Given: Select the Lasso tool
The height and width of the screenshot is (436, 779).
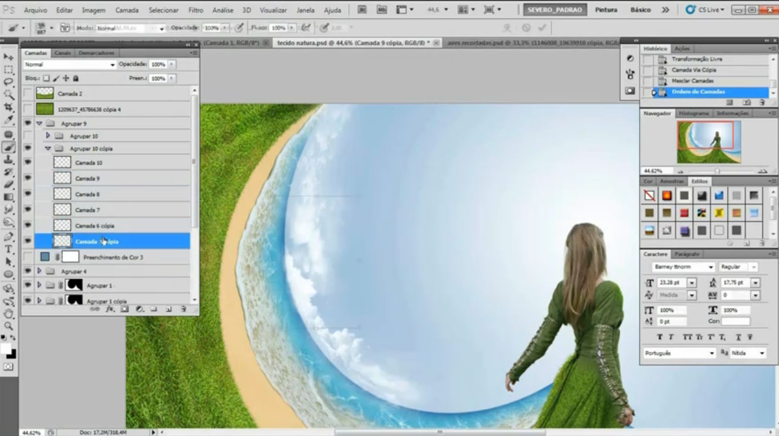Looking at the screenshot, I should (9, 82).
